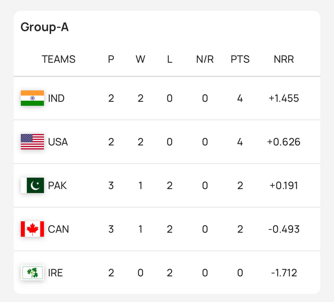The height and width of the screenshot is (302, 334).
Task: Select the IRE team name
Action: coord(55,273)
